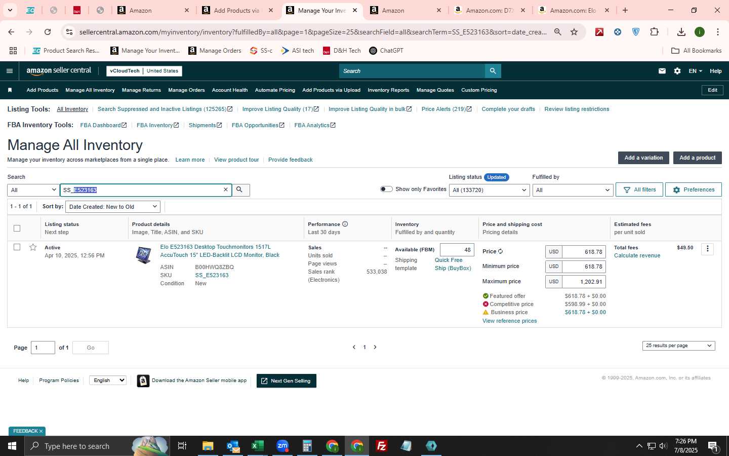
Task: Open the mail messages icon
Action: click(x=662, y=71)
